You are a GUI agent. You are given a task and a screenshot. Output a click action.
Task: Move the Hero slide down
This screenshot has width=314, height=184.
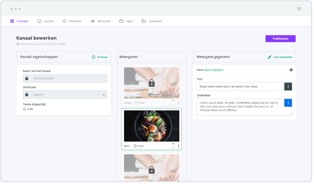173,148
